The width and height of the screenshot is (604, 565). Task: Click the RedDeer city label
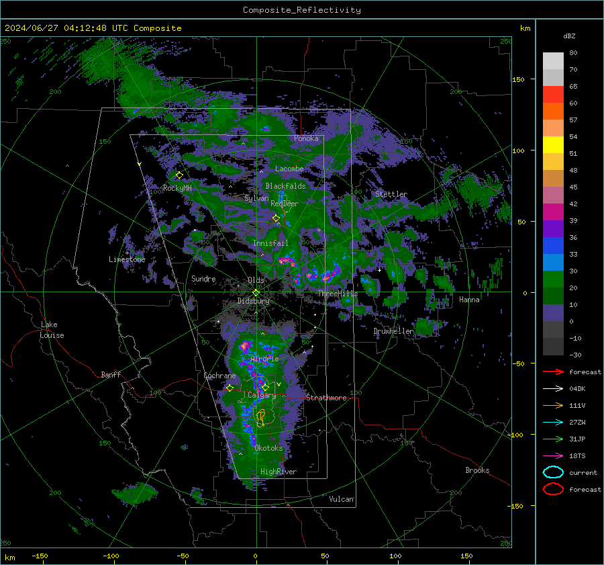tap(285, 204)
